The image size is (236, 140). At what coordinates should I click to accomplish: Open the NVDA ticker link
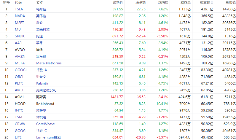[20, 16]
